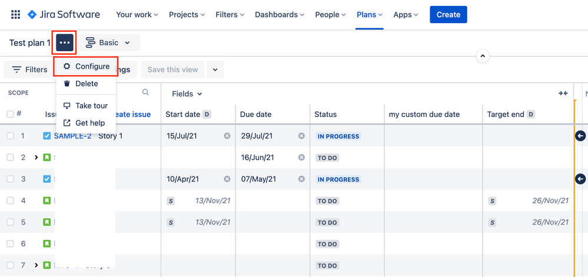Open the Apps dropdown
Screen dimensions: 588x277
point(406,15)
